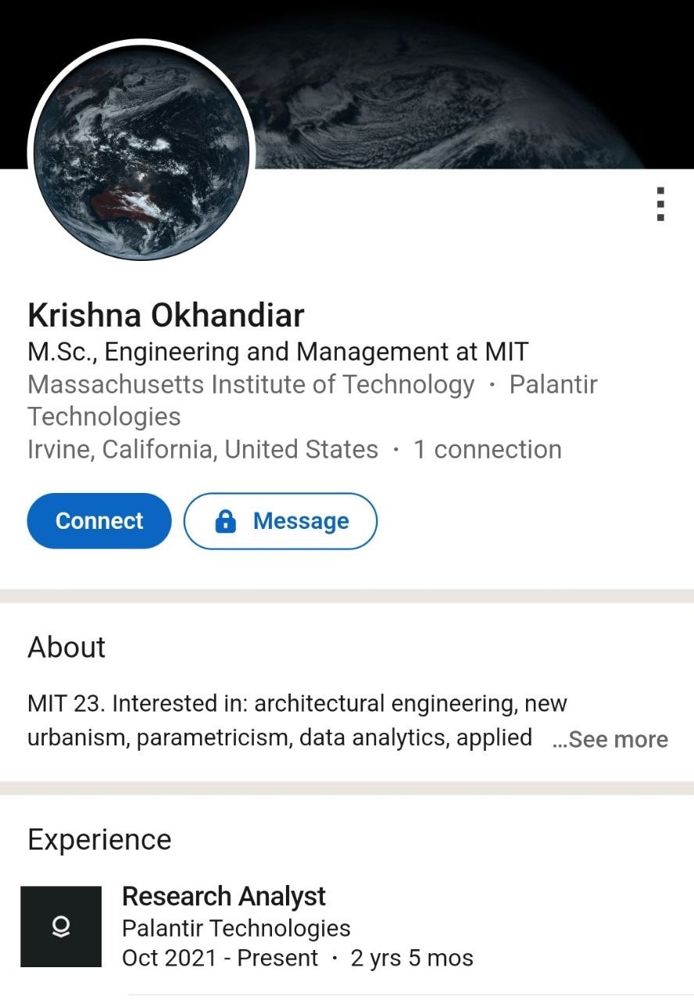Open the three-dot more options menu
Viewport: 694px width, 1000px height.
660,204
